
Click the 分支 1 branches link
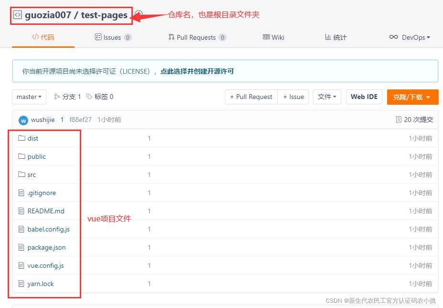67,97
